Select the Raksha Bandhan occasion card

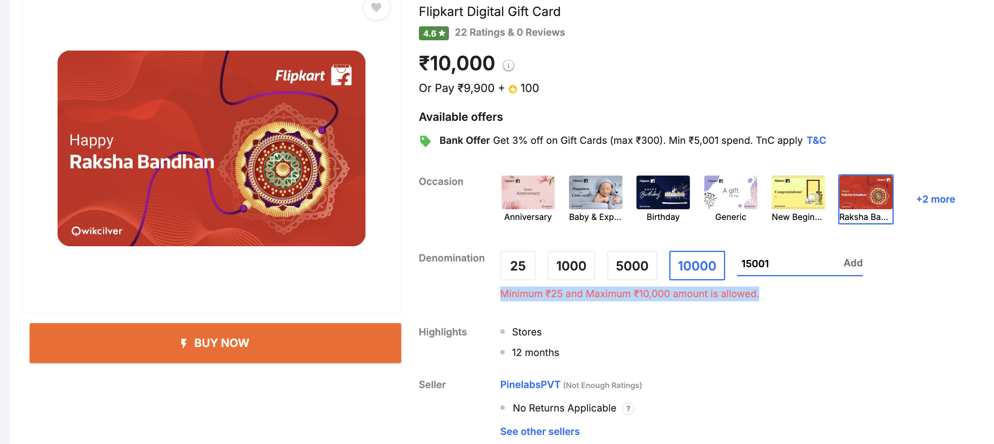[866, 199]
